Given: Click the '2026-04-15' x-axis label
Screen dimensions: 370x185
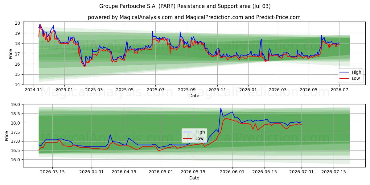Looking at the screenshot, I should click(x=124, y=172).
